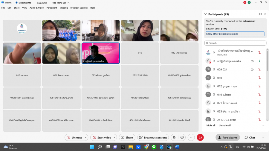This screenshot has width=269, height=151.
Task: Open LINE app from the taskbar
Action: coord(154,147)
